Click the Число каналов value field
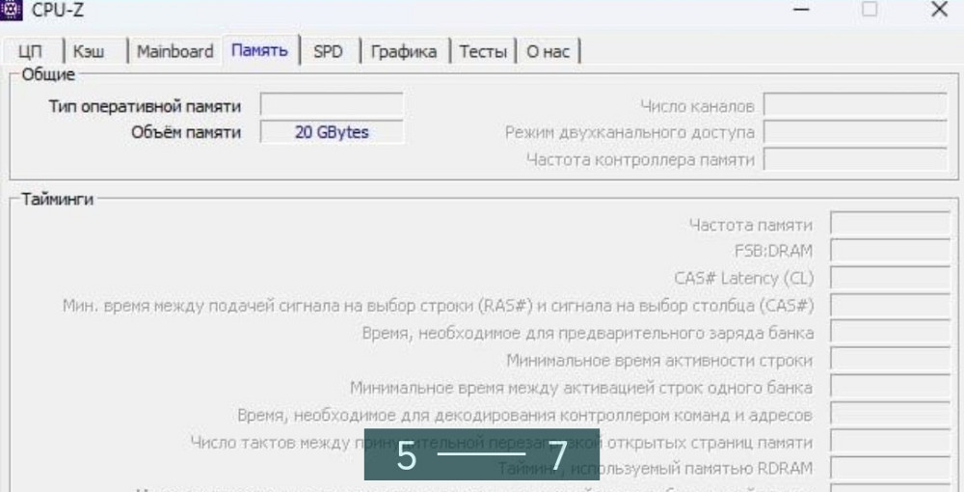Image resolution: width=964 pixels, height=492 pixels. click(x=855, y=105)
